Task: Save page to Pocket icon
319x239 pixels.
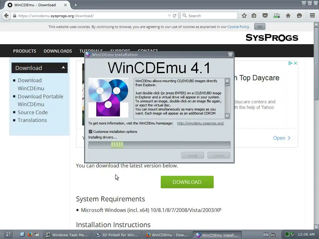Action: click(x=265, y=16)
